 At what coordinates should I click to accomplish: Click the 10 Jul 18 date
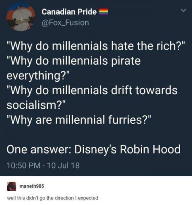click(63, 165)
